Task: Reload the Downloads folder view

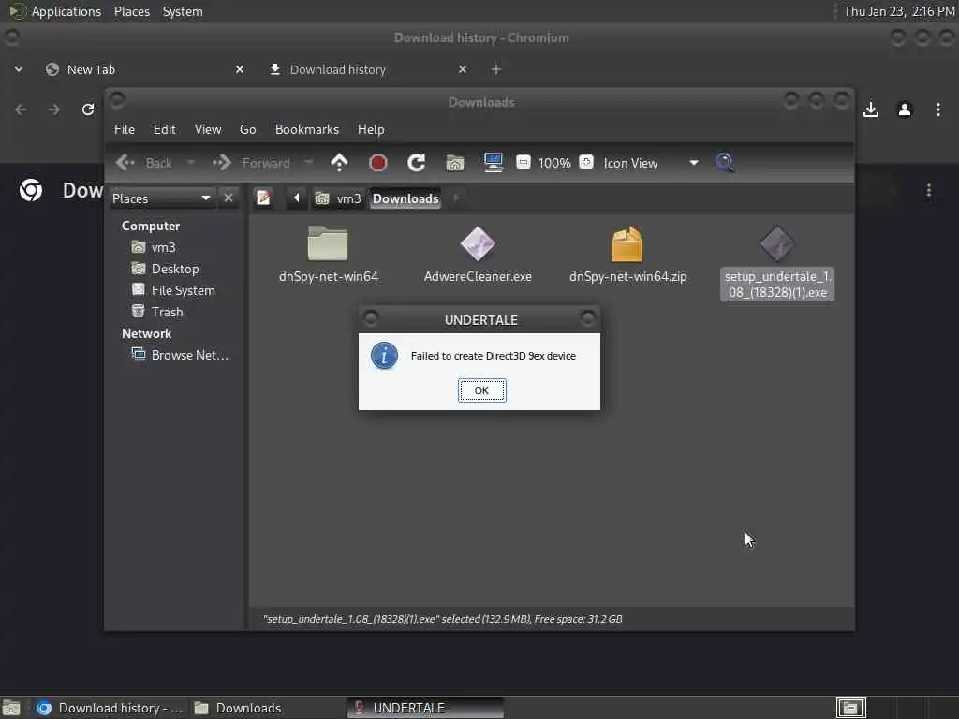Action: click(x=417, y=163)
